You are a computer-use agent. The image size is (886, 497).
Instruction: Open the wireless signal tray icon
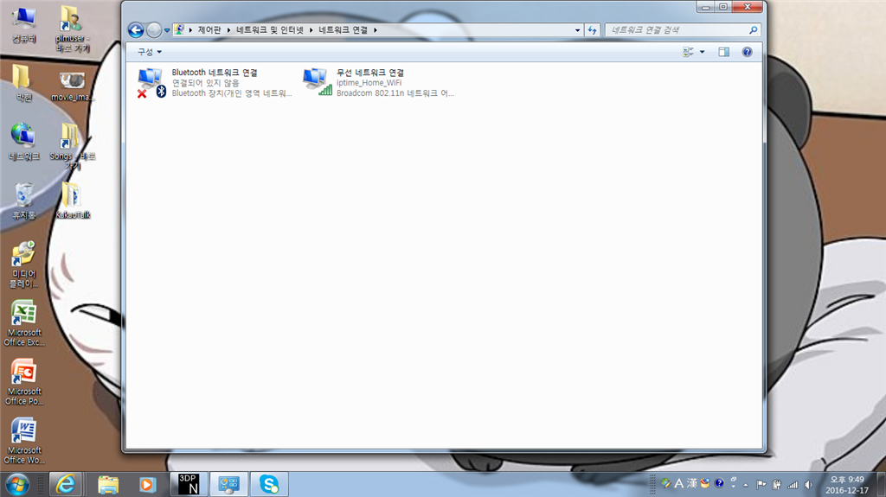(x=793, y=485)
